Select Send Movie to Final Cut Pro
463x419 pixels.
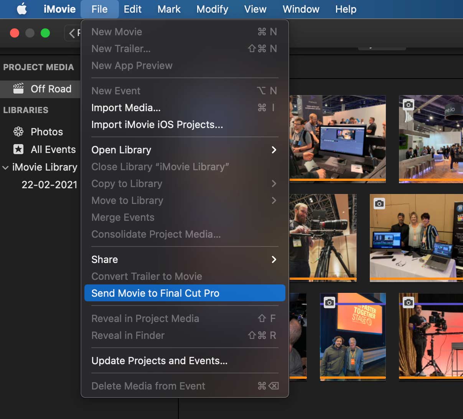click(x=185, y=293)
